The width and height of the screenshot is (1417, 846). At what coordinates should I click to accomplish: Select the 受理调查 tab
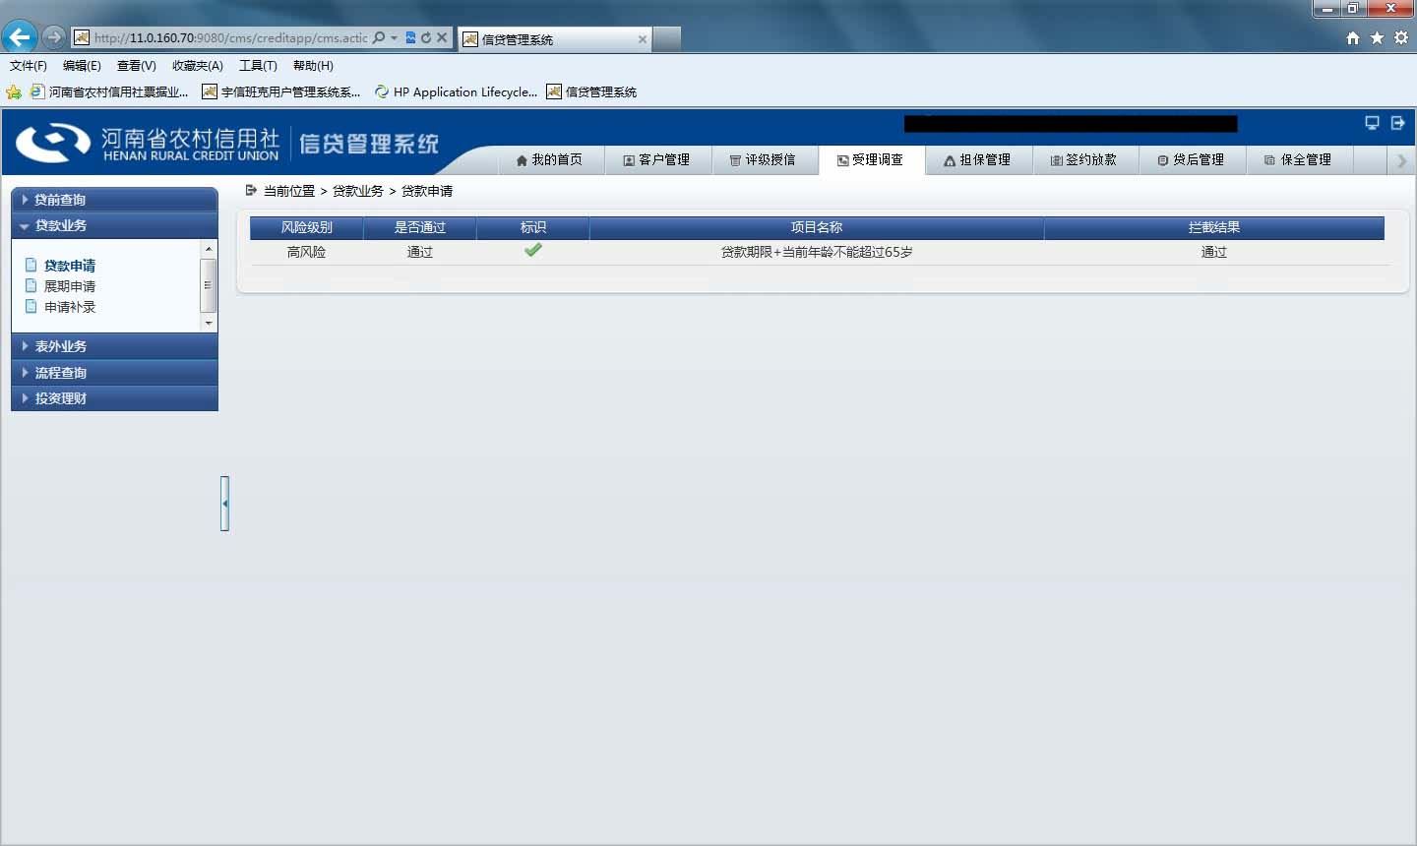coord(870,160)
